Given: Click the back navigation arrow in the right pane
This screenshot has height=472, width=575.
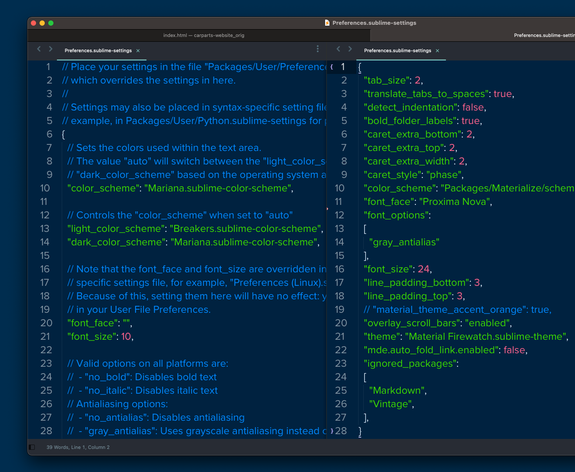Looking at the screenshot, I should (338, 49).
